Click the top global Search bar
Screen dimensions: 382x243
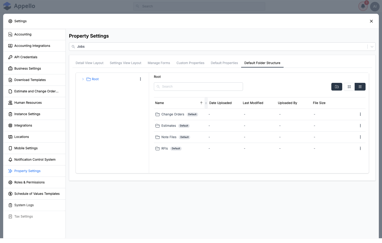point(199,6)
